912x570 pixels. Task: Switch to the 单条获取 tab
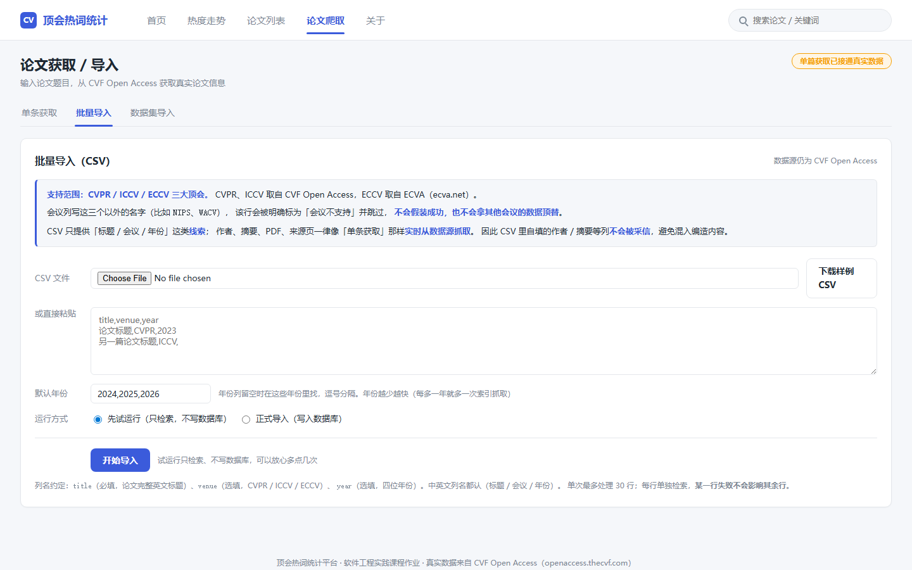[39, 113]
